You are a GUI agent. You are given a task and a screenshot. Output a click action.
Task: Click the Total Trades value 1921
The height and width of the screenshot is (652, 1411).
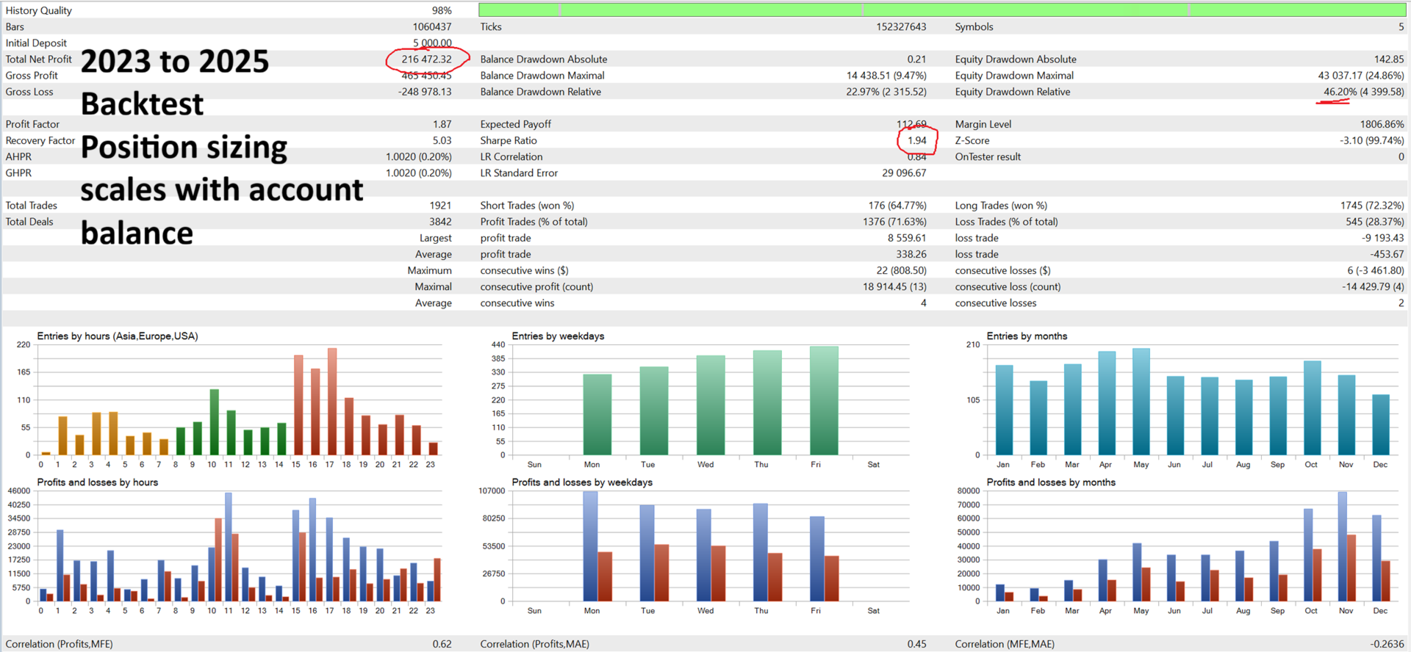tap(440, 206)
